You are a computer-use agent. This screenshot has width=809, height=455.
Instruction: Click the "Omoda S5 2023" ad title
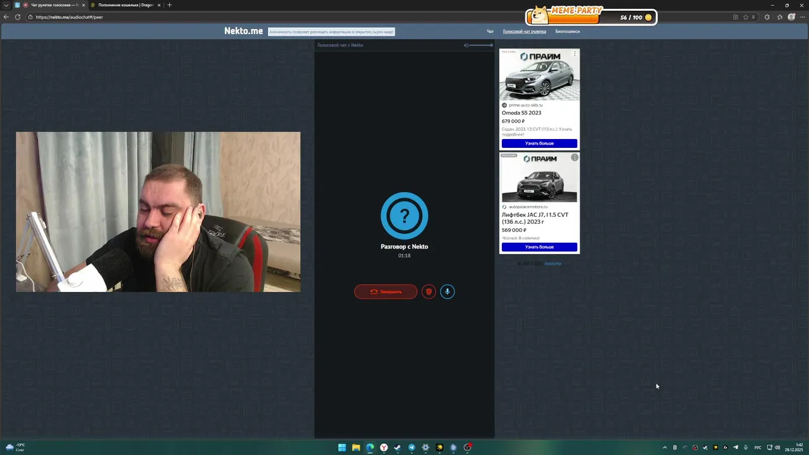(521, 113)
